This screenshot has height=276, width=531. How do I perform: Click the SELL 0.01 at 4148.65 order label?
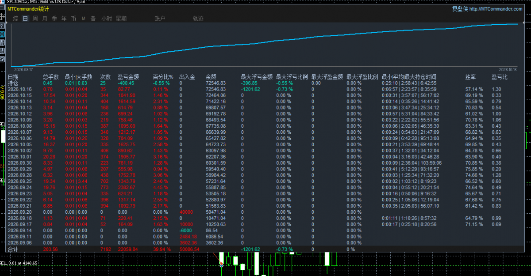pyautogui.click(x=19, y=263)
